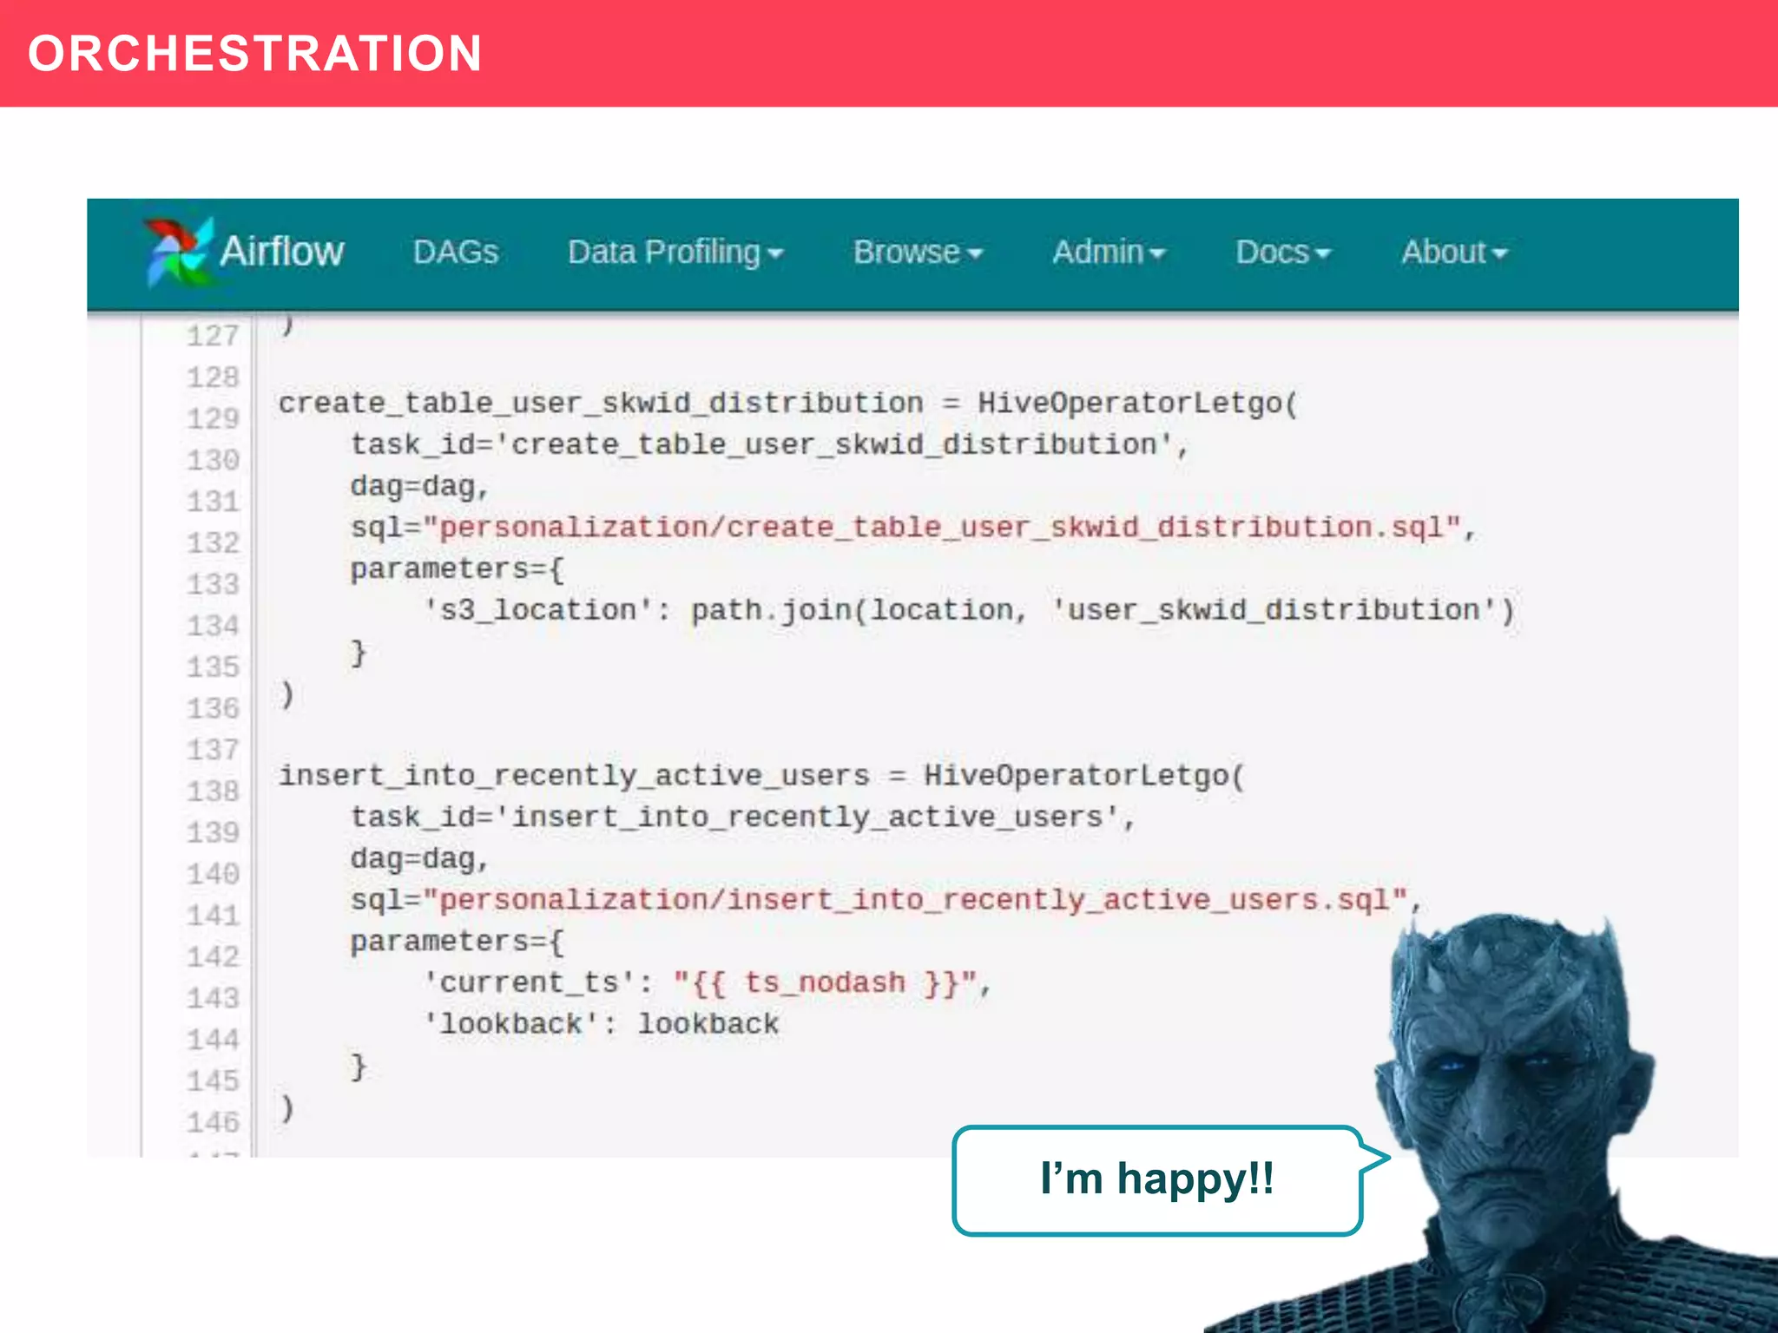1778x1333 pixels.
Task: Click line number 138 in the gutter
Action: pyautogui.click(x=213, y=791)
